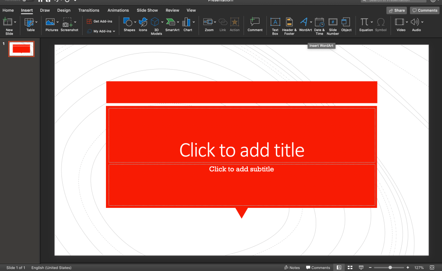The width and height of the screenshot is (442, 271).
Task: Click the Object insert icon
Action: [346, 24]
